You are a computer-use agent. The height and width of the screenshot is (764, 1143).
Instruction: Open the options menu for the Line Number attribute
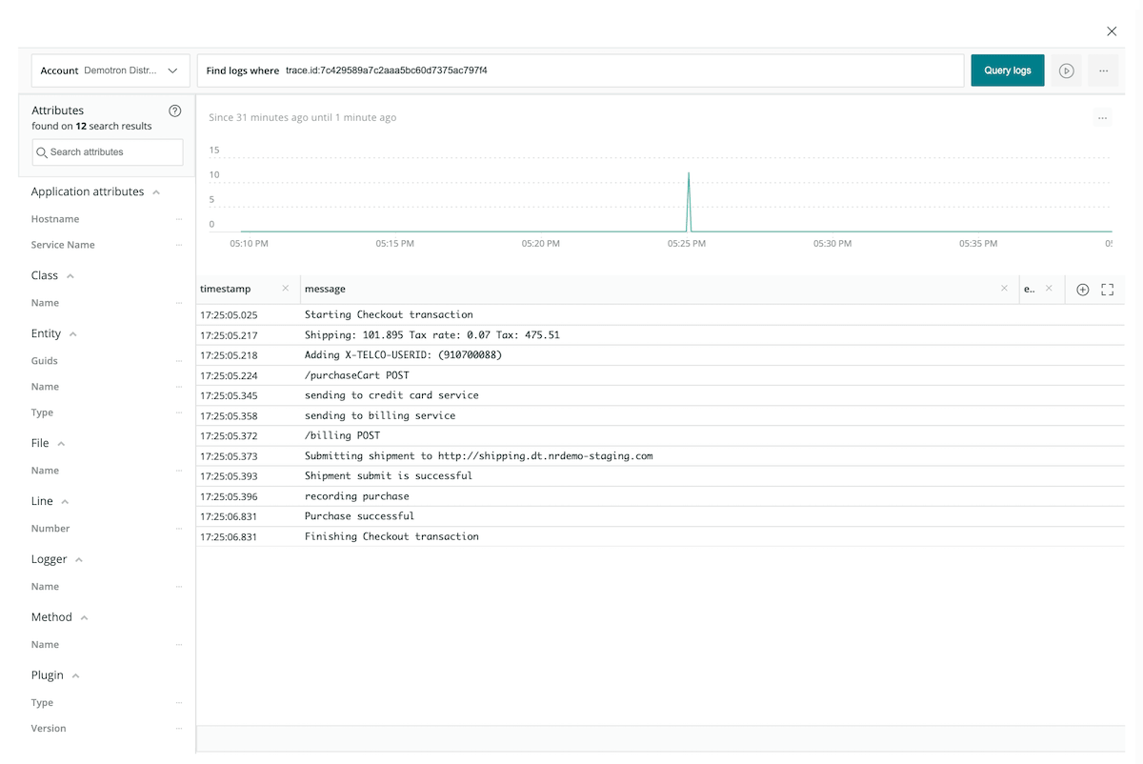[178, 529]
